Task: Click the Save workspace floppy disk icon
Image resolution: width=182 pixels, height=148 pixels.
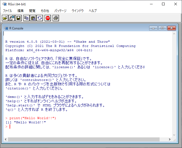Action: (18, 18)
